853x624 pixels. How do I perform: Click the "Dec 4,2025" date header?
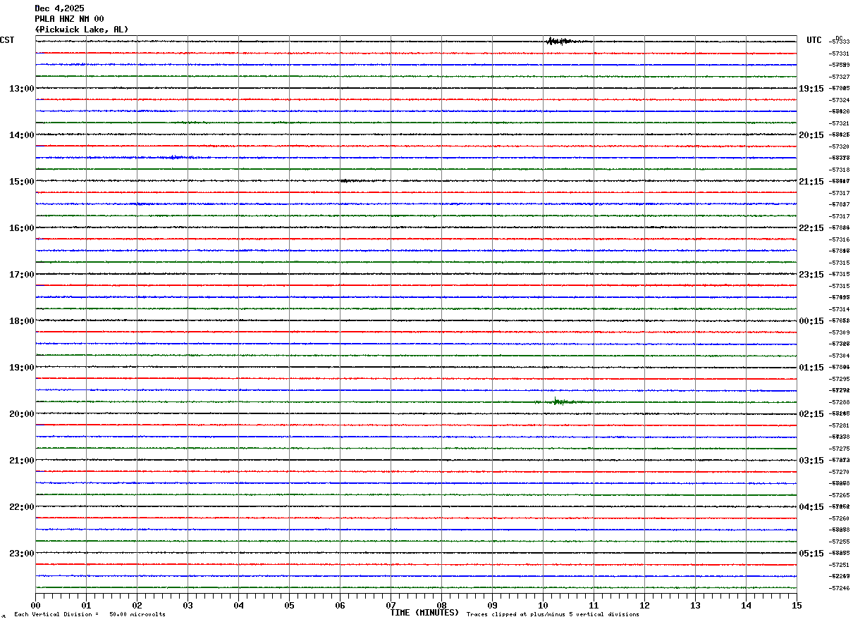tap(59, 8)
